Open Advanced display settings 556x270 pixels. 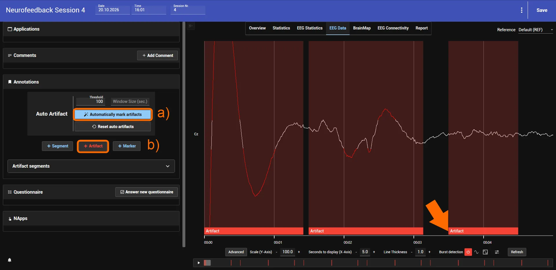pos(236,252)
